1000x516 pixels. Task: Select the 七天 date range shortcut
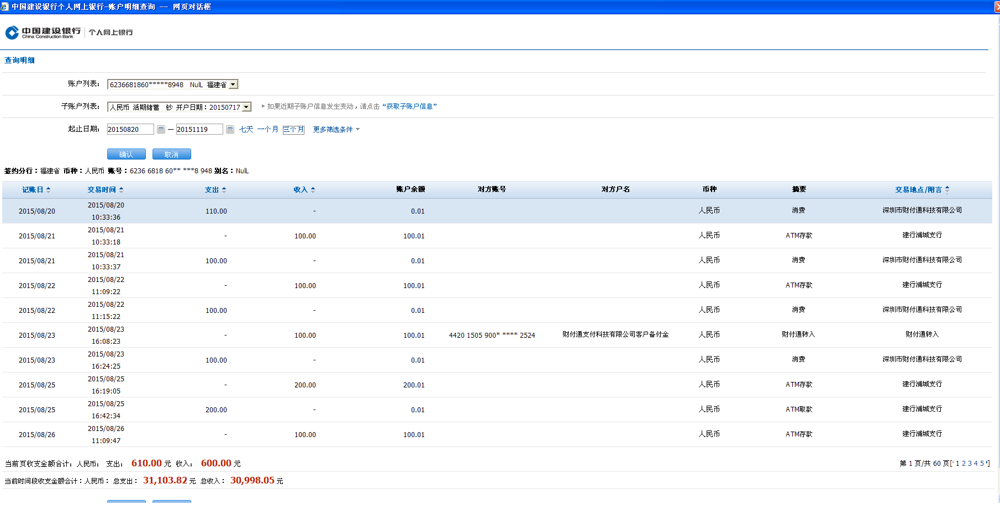246,129
